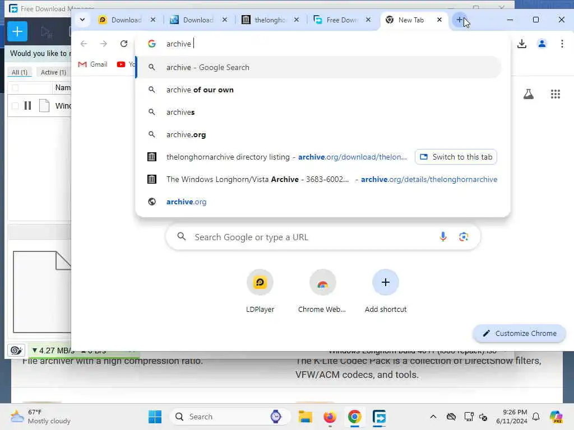Open Chrome downloads icon
Viewport: 574px width, 430px height.
522,44
